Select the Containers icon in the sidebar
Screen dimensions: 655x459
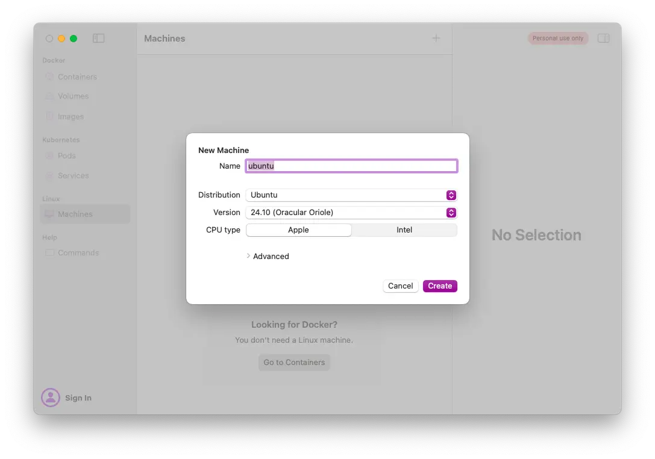51,76
